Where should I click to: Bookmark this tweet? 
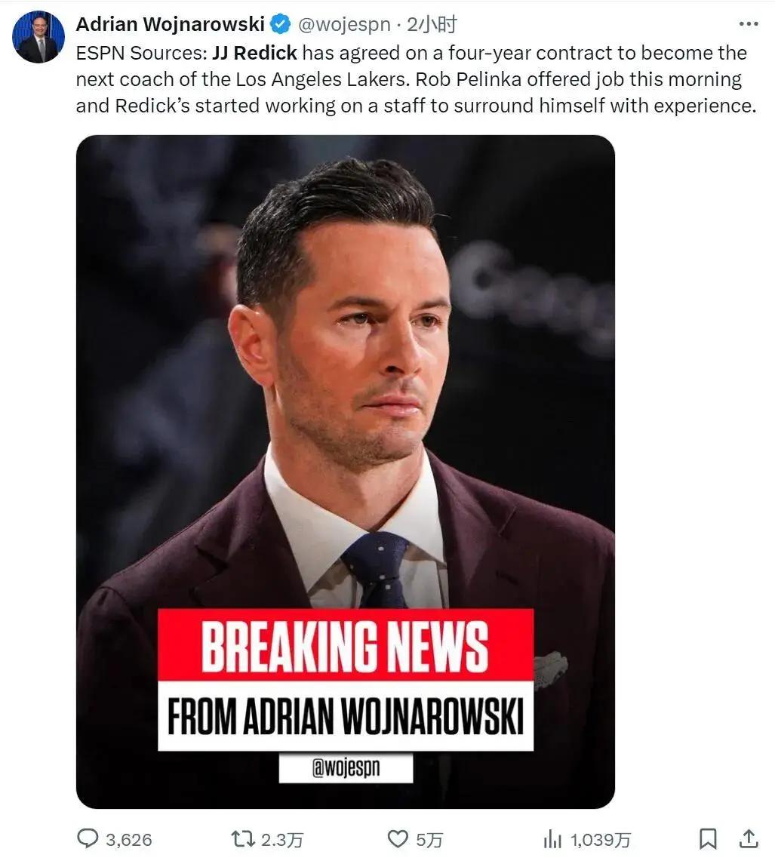(708, 838)
